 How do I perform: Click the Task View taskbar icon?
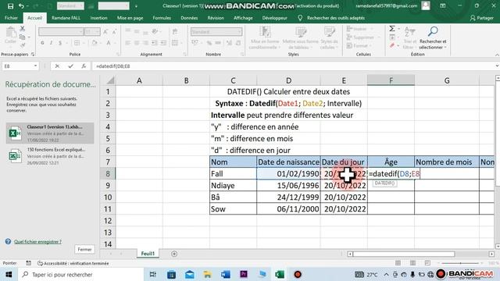(153, 274)
